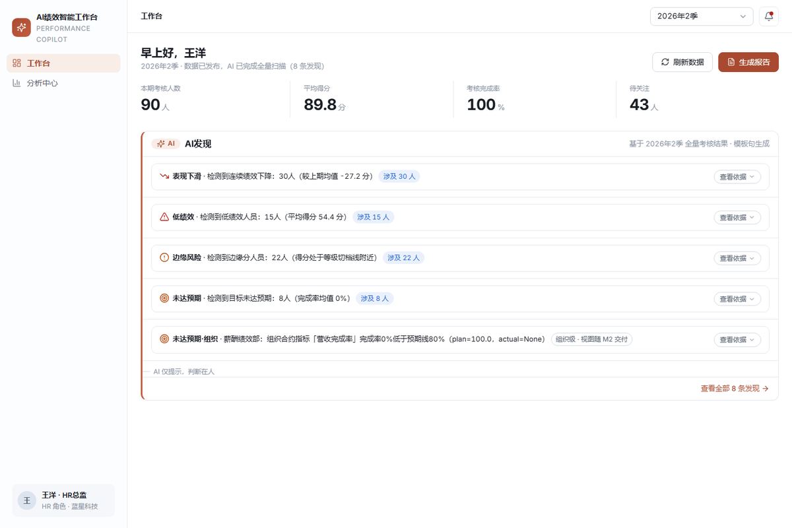Click the 边缘风险 finding description text

tap(292, 257)
